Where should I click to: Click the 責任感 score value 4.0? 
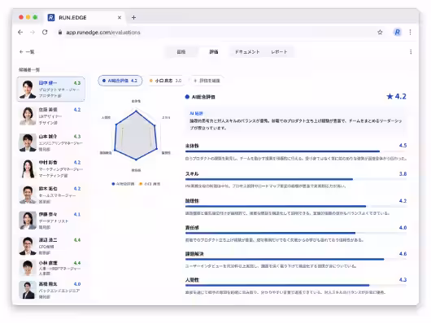click(403, 228)
